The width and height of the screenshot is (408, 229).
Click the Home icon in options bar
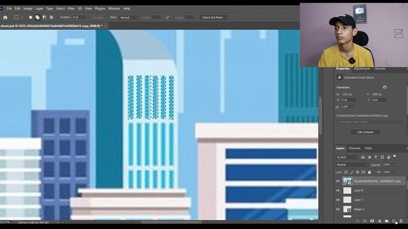click(5, 17)
